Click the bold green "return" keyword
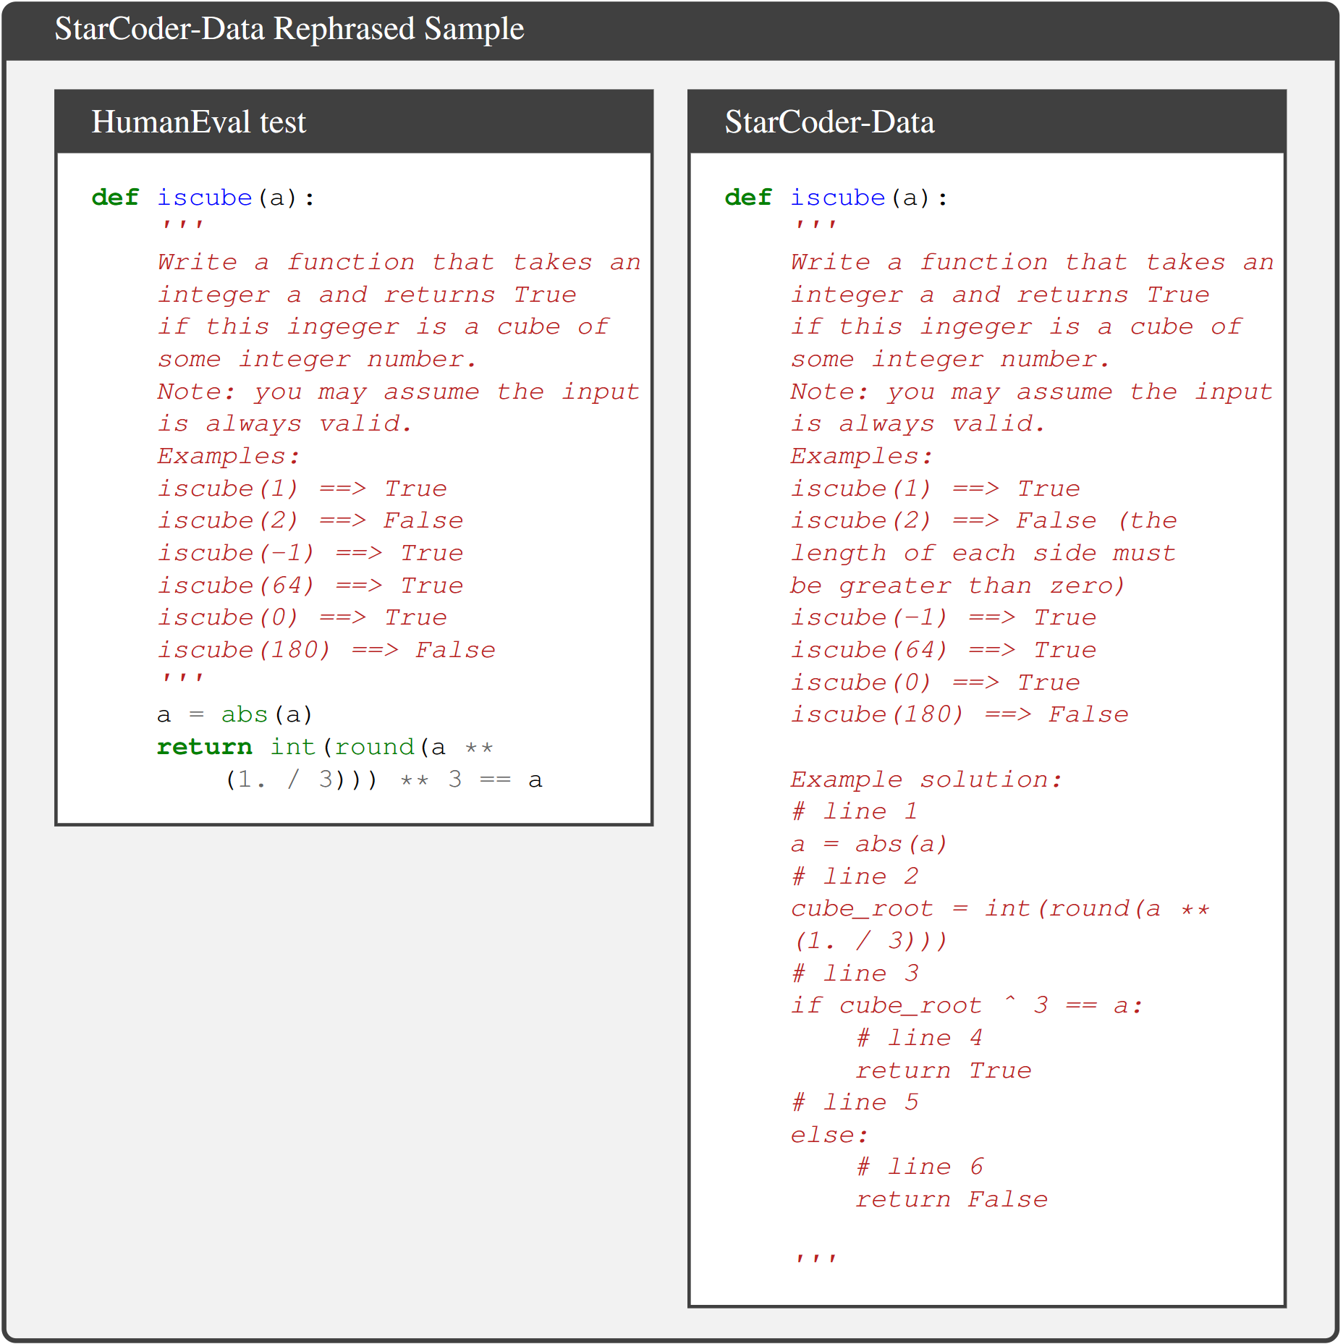Viewport: 1343px width, 1344px height. (204, 747)
